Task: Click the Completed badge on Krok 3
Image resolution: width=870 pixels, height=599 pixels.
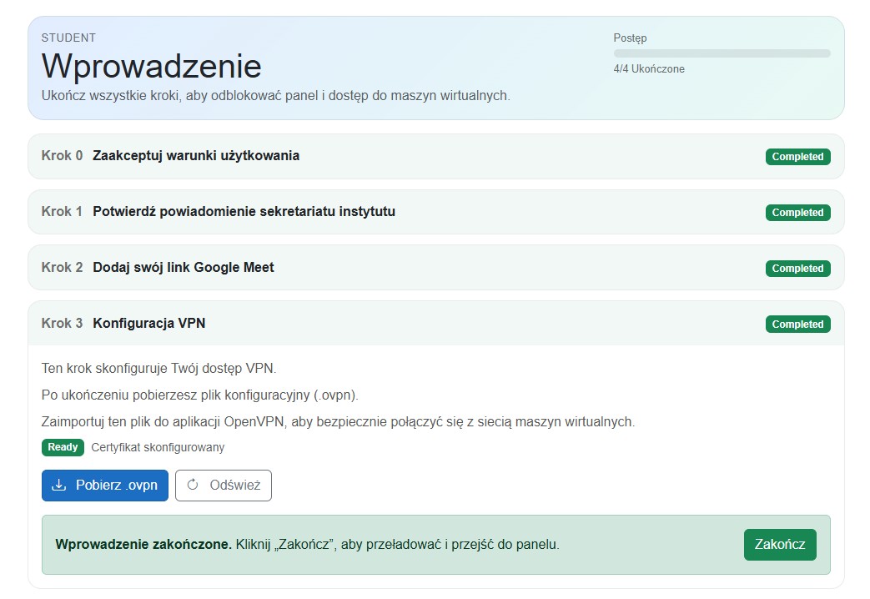Action: [797, 325]
